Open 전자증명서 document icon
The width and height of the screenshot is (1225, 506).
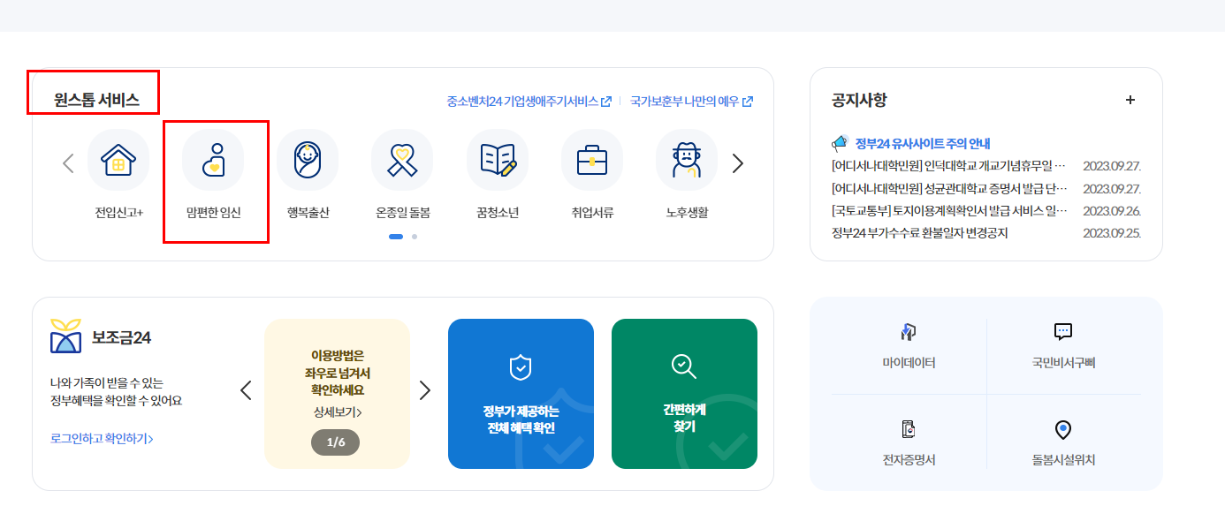[x=909, y=430]
